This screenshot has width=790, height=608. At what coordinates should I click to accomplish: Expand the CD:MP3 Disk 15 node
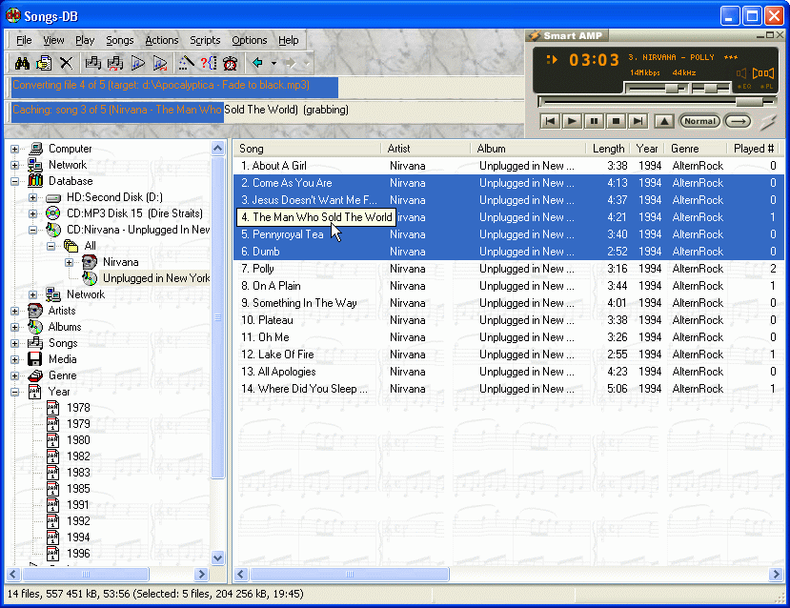tap(32, 213)
